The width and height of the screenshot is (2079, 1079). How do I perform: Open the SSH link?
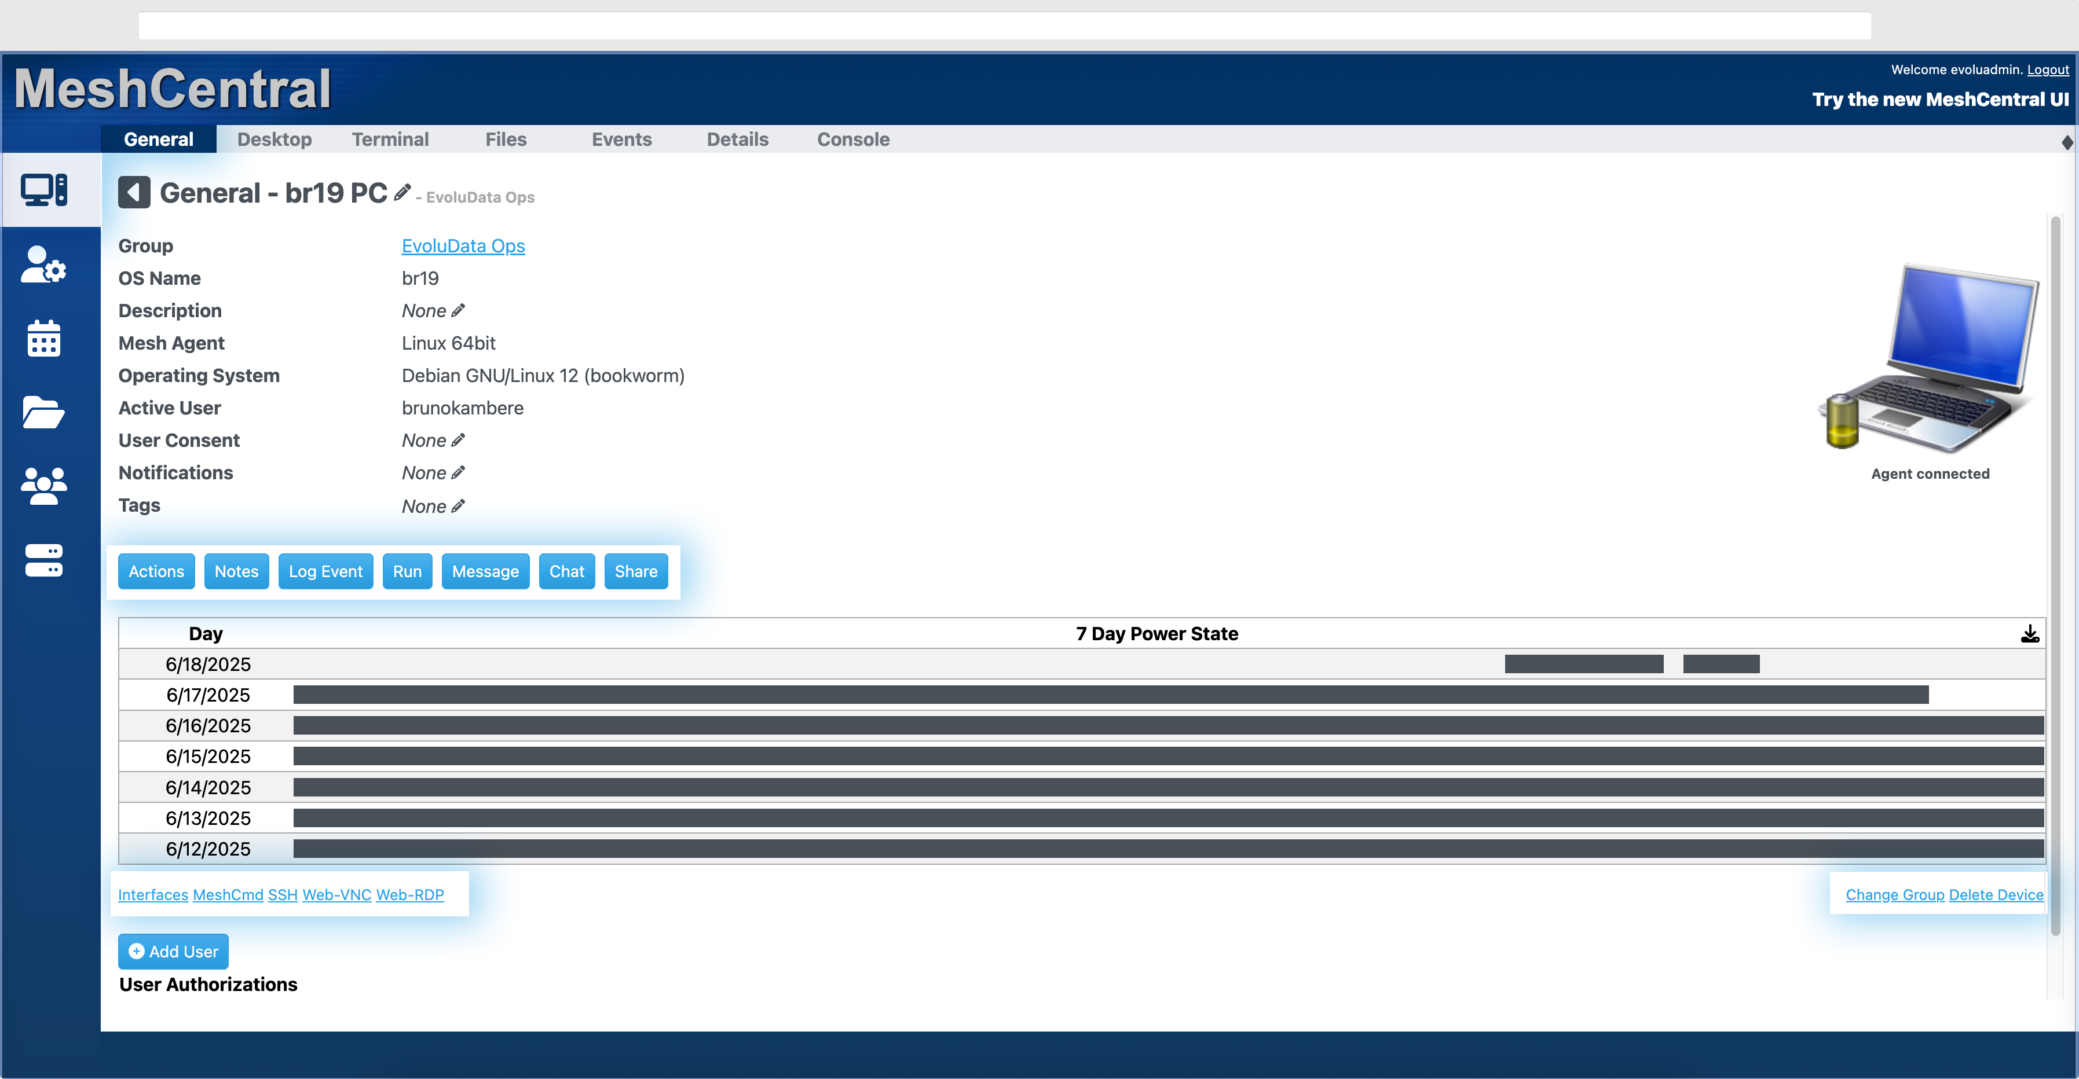click(x=283, y=894)
